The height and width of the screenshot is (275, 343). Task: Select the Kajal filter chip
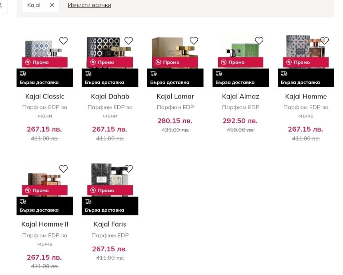[34, 5]
